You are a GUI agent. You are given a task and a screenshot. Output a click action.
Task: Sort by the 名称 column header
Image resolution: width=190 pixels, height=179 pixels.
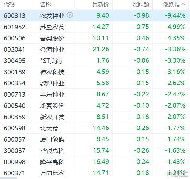(x=46, y=5)
